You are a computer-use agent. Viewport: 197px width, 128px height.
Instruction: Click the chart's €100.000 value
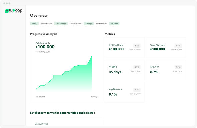[x=45, y=47]
